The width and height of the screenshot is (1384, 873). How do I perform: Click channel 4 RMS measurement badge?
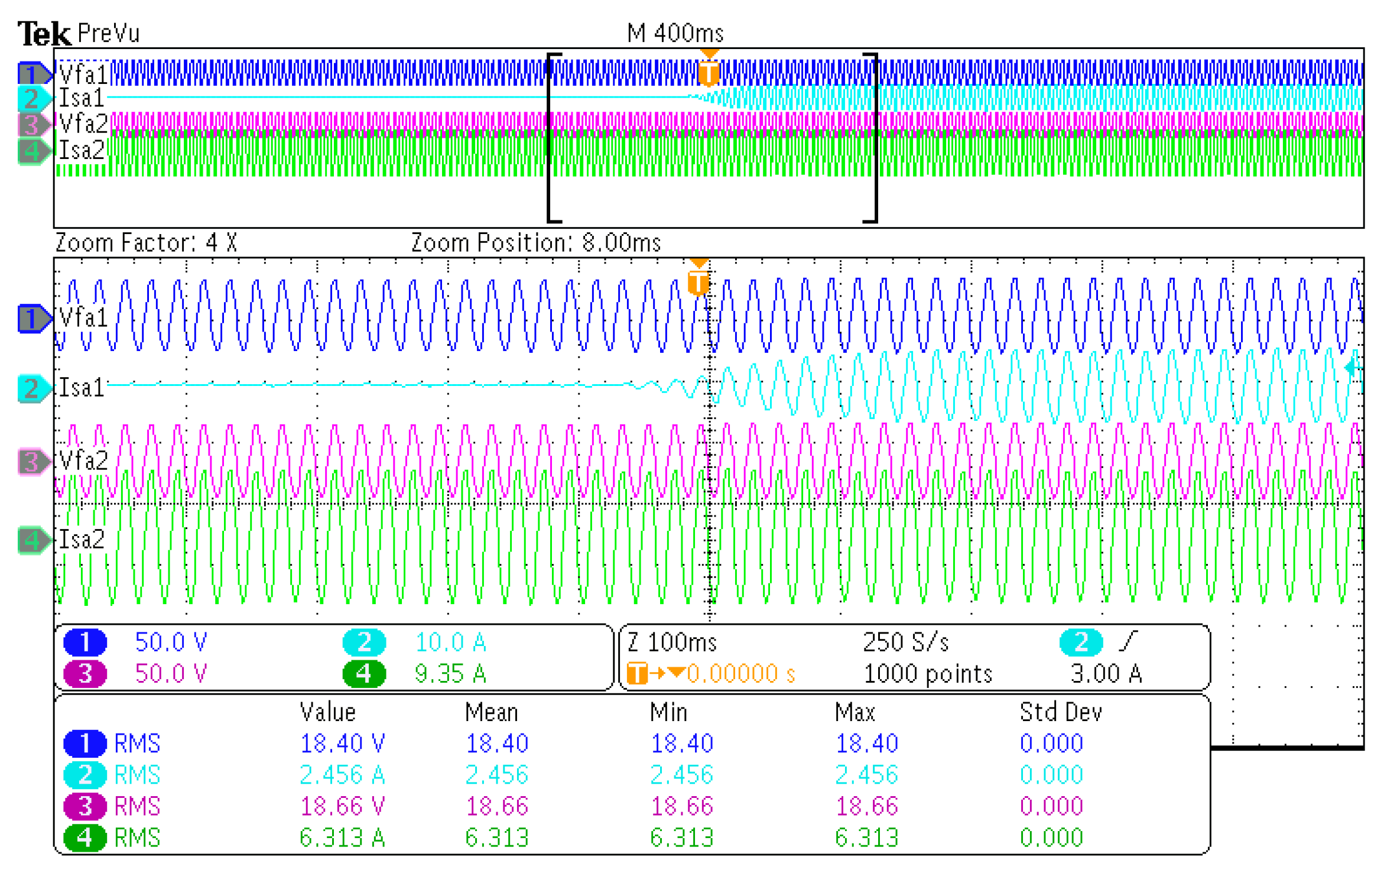(85, 838)
